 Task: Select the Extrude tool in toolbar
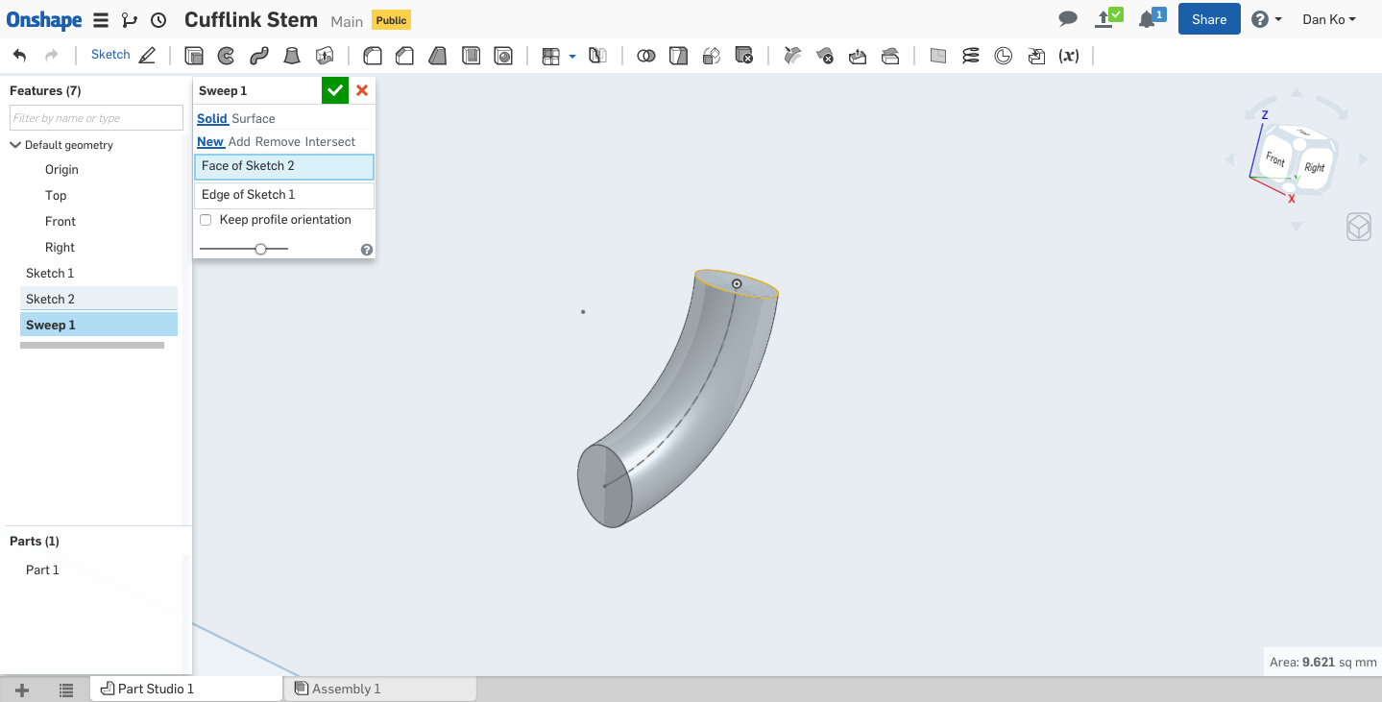tap(194, 56)
